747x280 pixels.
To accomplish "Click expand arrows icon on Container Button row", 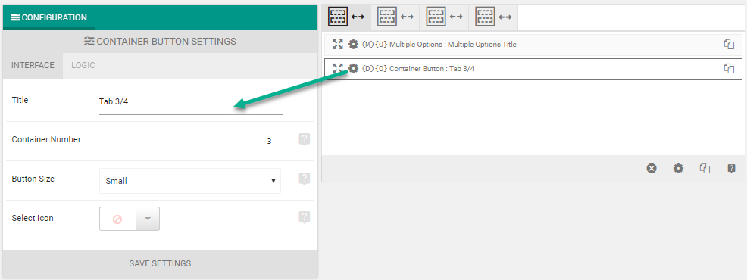I will pyautogui.click(x=338, y=69).
